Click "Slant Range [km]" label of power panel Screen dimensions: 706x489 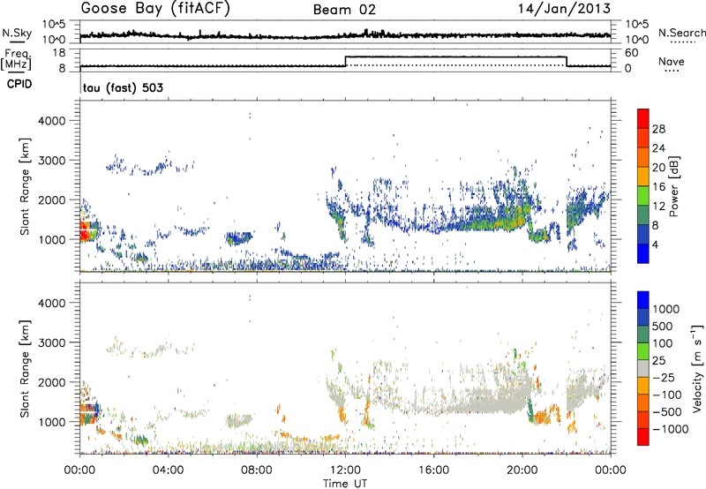coord(25,186)
